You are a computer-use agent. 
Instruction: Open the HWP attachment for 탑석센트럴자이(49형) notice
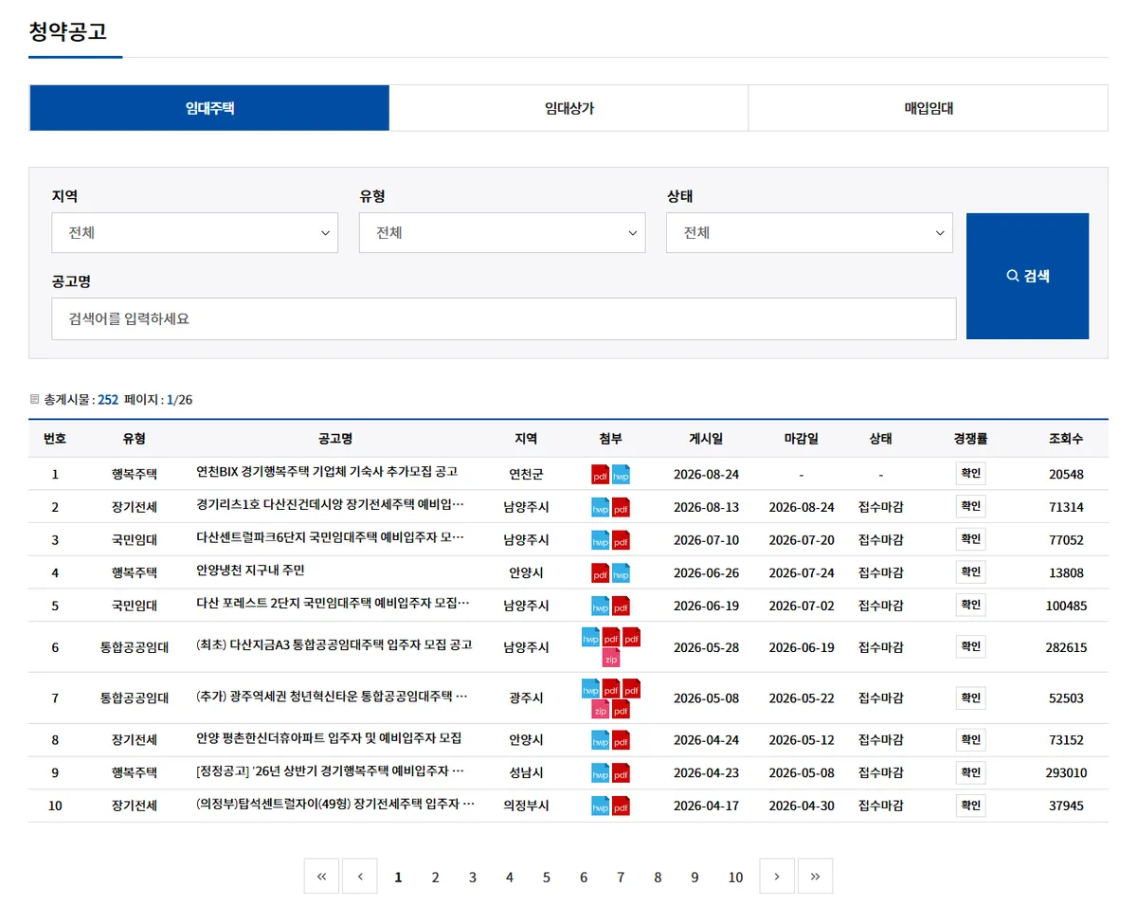coord(601,806)
